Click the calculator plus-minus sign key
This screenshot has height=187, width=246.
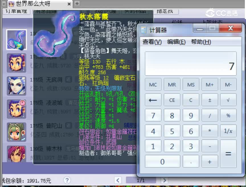[x=210, y=100]
